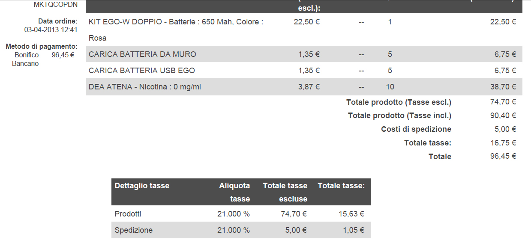Select the CARICA BATTERIA DA MURO row
Image resolution: width=531 pixels, height=252 pixels.
(x=304, y=54)
